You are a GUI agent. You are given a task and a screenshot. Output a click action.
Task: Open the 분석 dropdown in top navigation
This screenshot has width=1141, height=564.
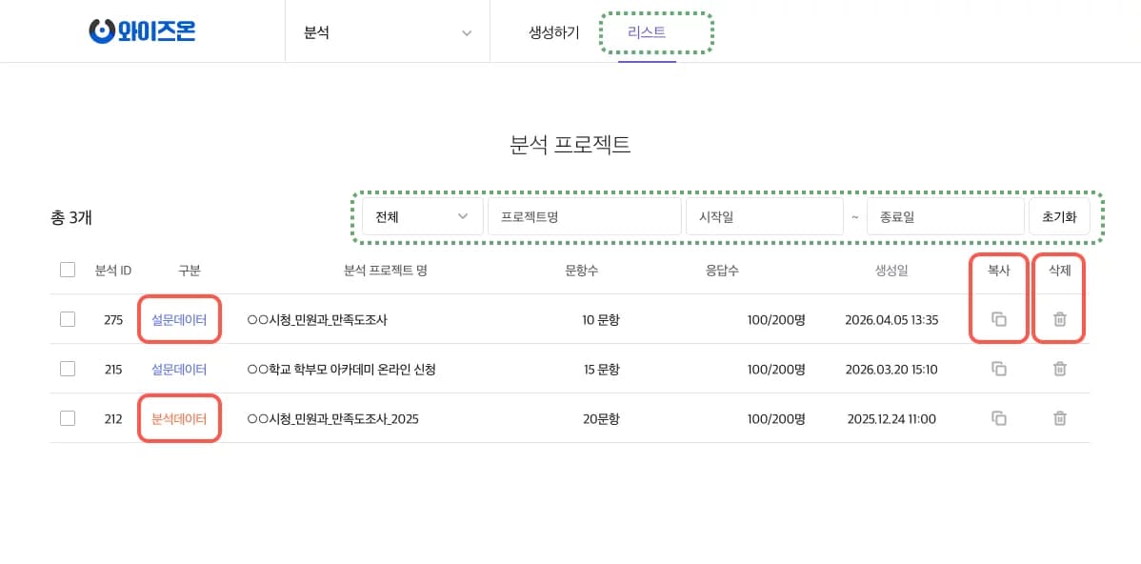coord(387,32)
